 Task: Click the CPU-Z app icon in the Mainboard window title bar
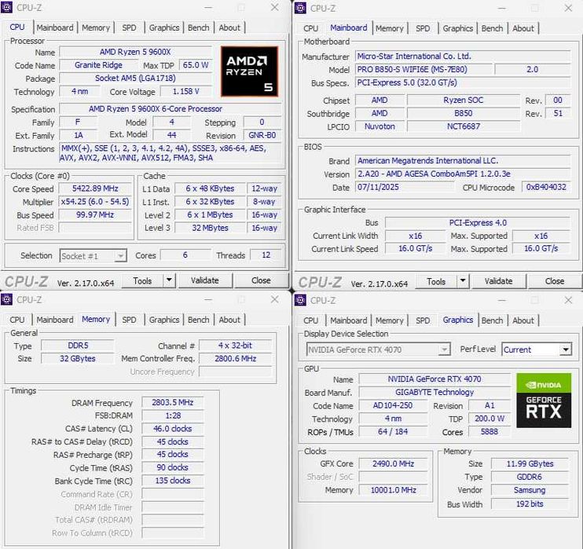point(300,8)
